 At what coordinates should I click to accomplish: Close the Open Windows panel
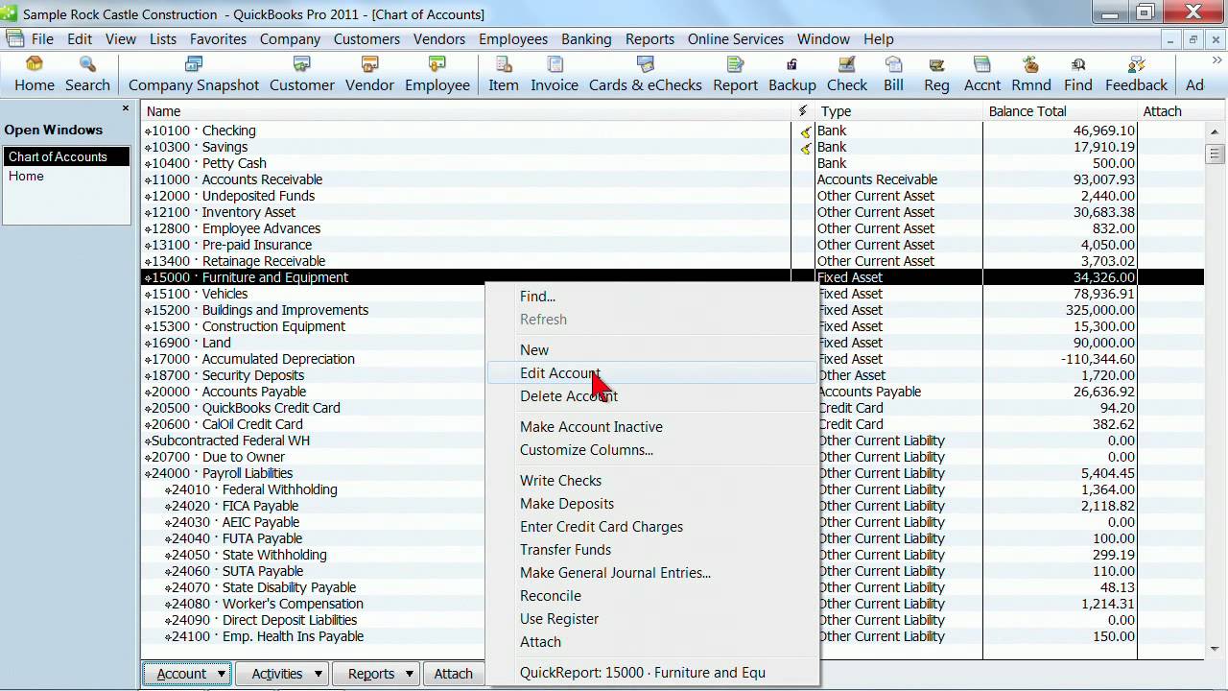(x=126, y=108)
